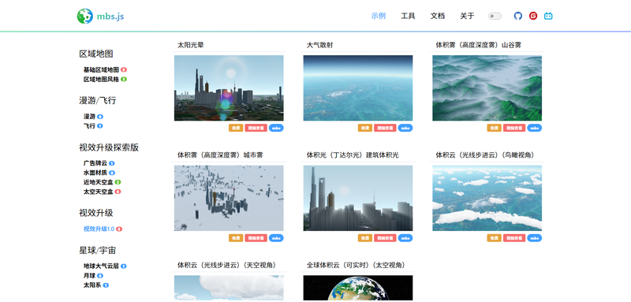Open the 文档 menu item
This screenshot has height=302, width=631.
tap(438, 16)
